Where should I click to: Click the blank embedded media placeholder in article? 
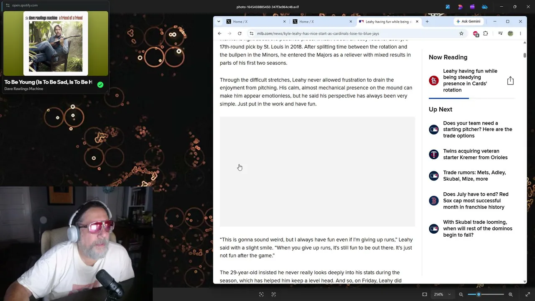[x=317, y=171]
